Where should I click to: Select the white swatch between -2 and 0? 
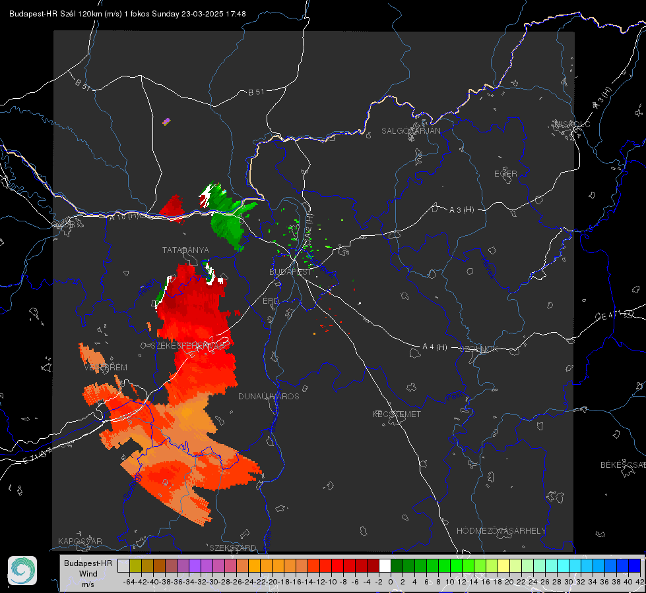385,565
